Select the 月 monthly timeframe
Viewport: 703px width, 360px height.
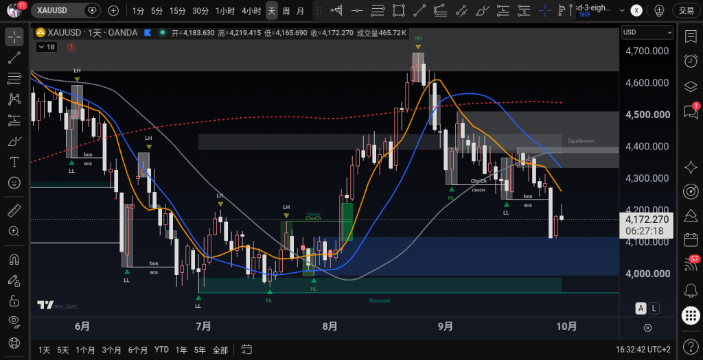[x=301, y=11]
